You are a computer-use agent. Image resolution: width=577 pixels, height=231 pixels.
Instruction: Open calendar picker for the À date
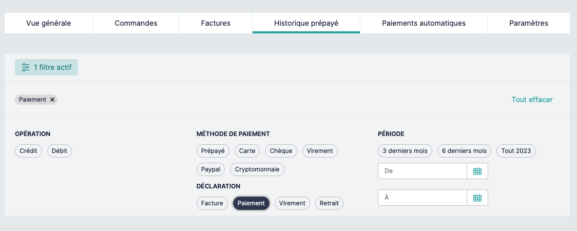477,198
